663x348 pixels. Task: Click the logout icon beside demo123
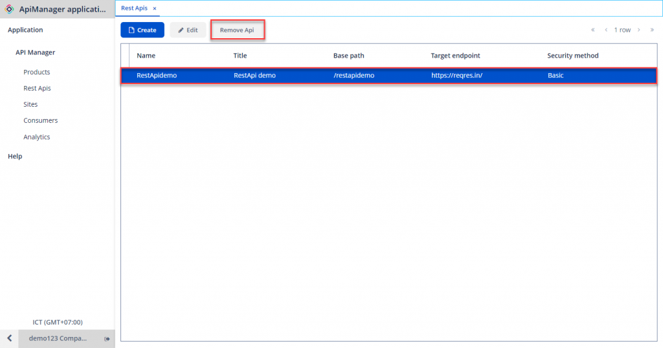[x=107, y=339]
